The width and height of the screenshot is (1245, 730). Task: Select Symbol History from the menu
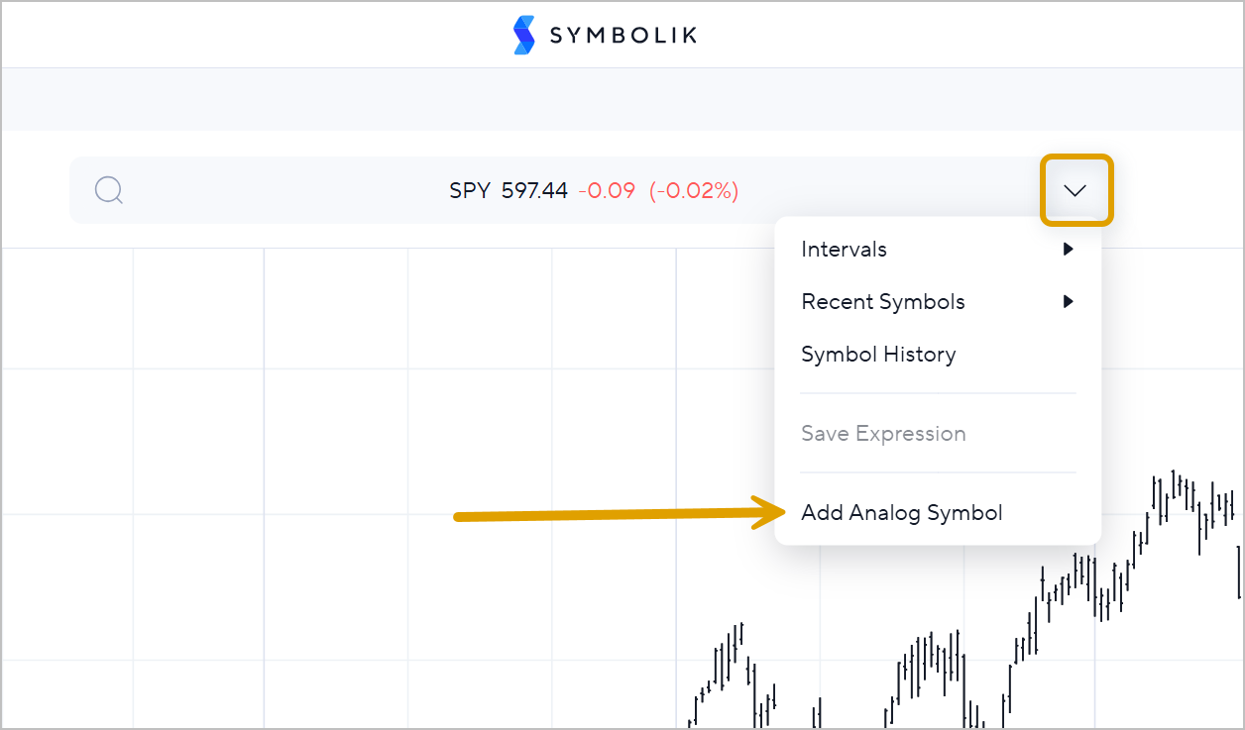878,355
